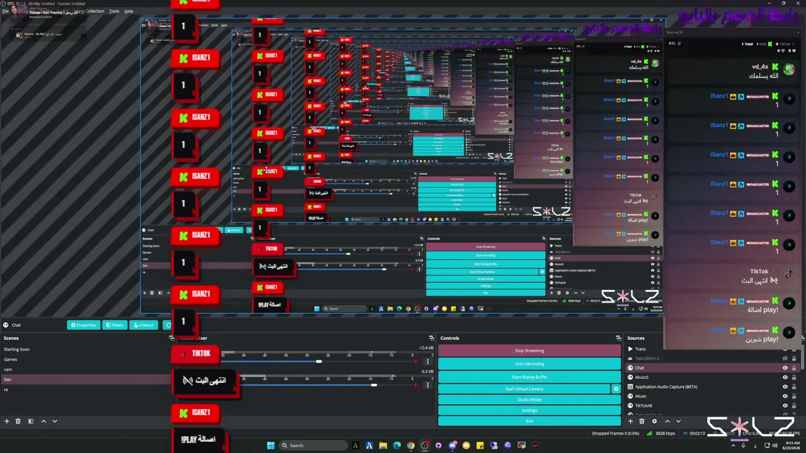Add a new source with the plus icon
The image size is (806, 453).
630,421
